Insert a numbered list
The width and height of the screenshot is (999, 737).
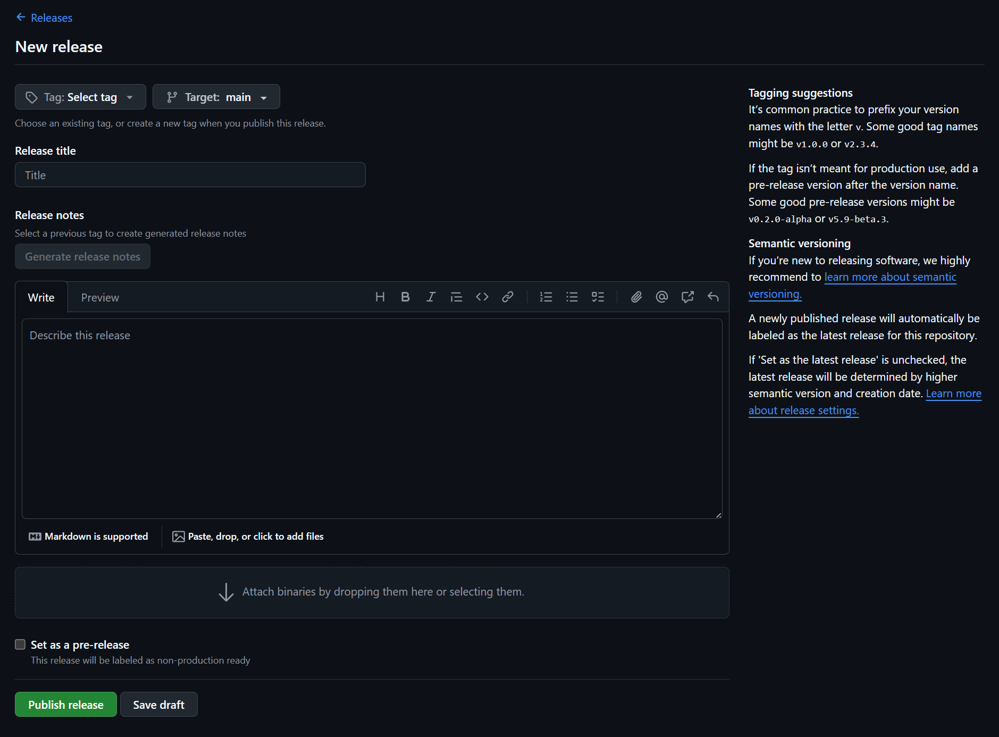[x=546, y=297]
